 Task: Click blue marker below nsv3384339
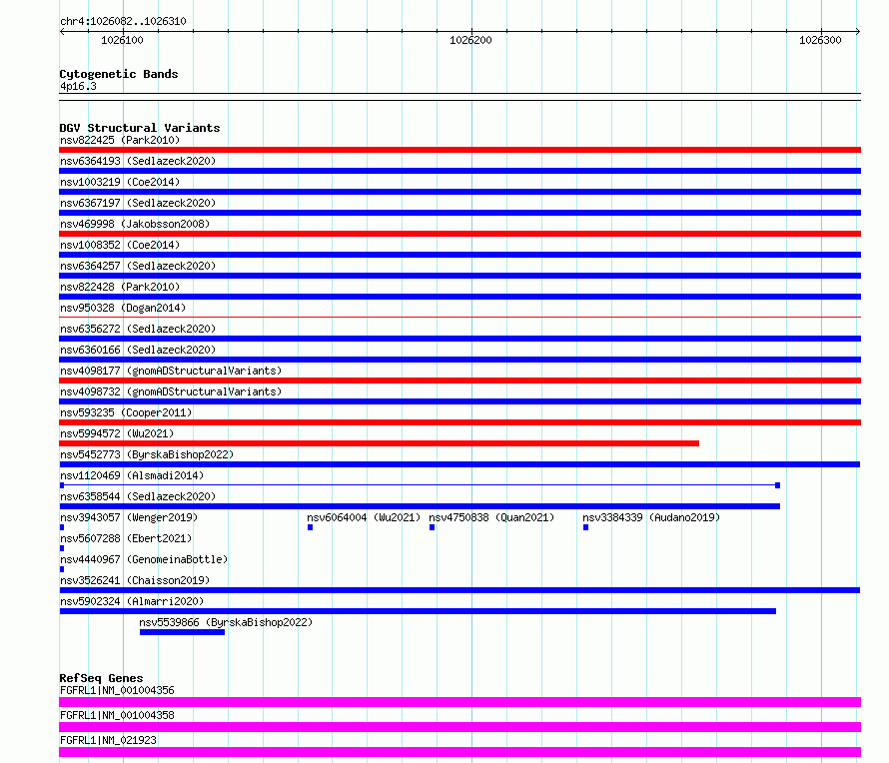tap(585, 527)
